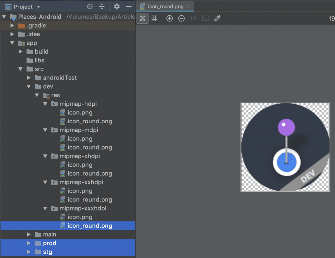This screenshot has width=335, height=258.
Task: Select the icon_round.png editor tab
Action: pyautogui.click(x=165, y=7)
